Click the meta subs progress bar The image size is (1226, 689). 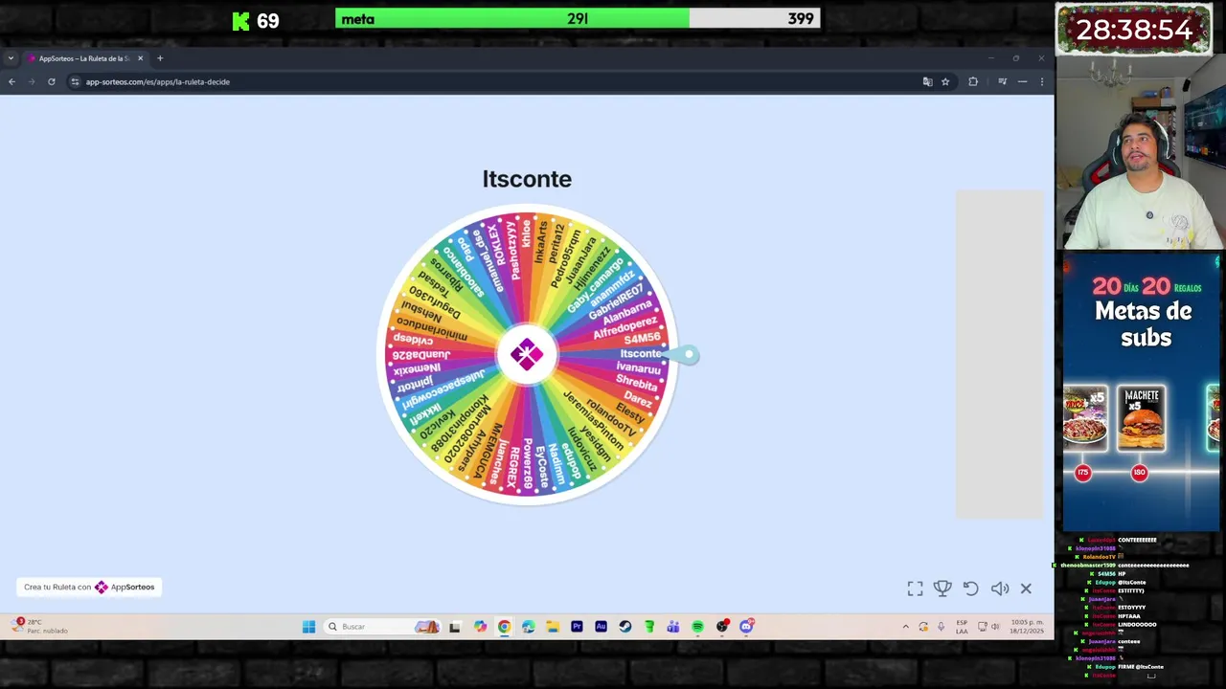(x=578, y=18)
